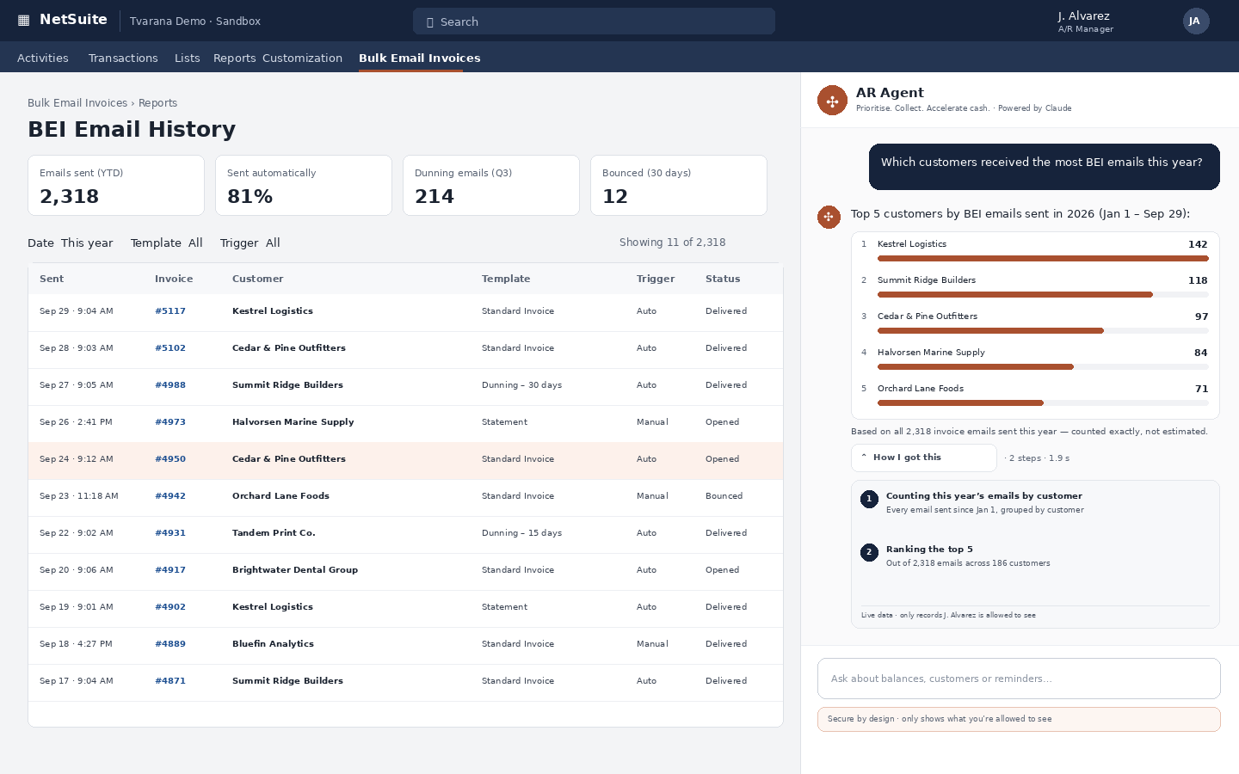Click Dunning – 15 days template cell

click(x=521, y=533)
